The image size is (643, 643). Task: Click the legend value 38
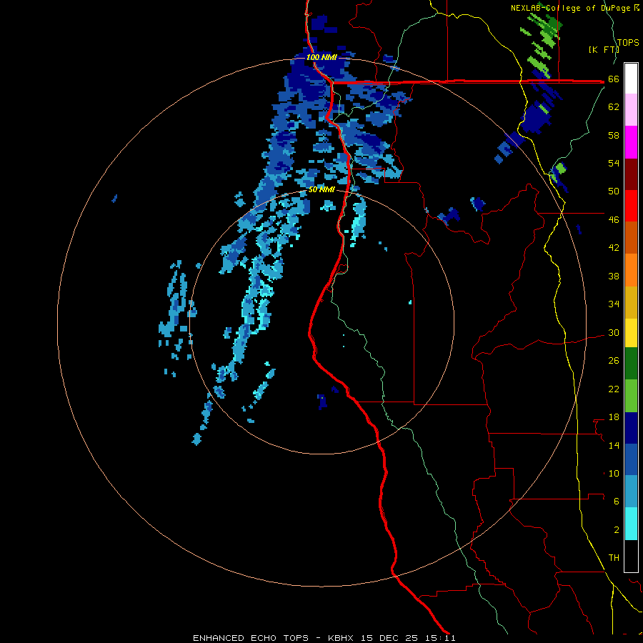point(614,276)
